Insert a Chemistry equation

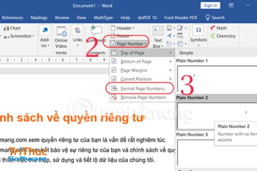223,36
